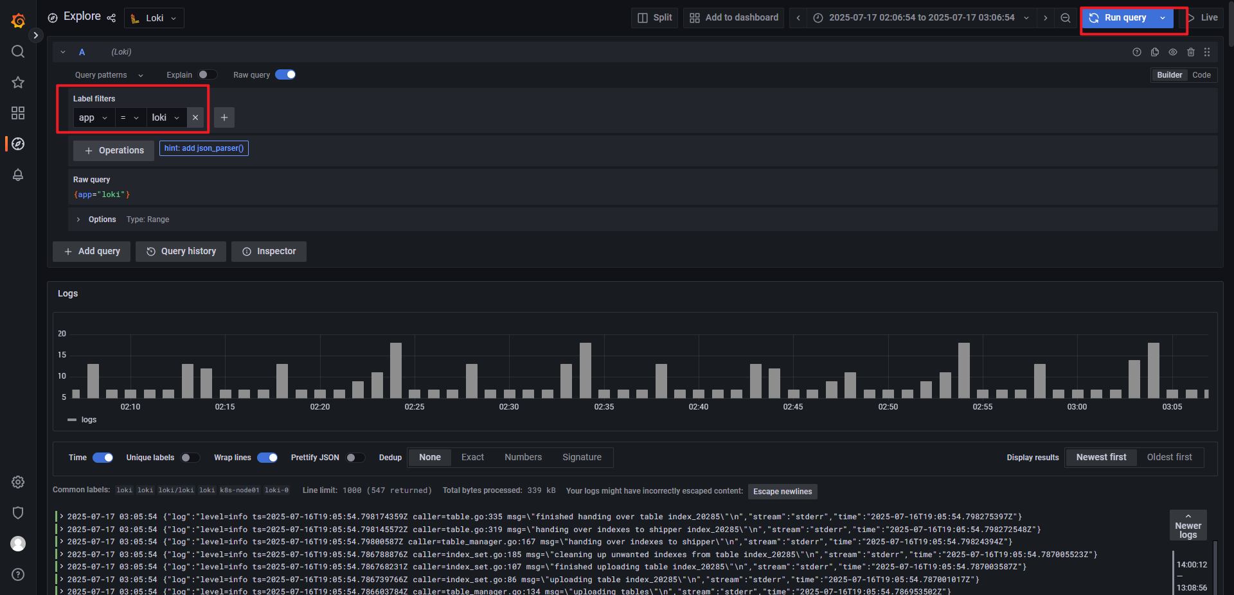Toggle the Prettify JSON switch
The height and width of the screenshot is (595, 1234).
tap(355, 458)
